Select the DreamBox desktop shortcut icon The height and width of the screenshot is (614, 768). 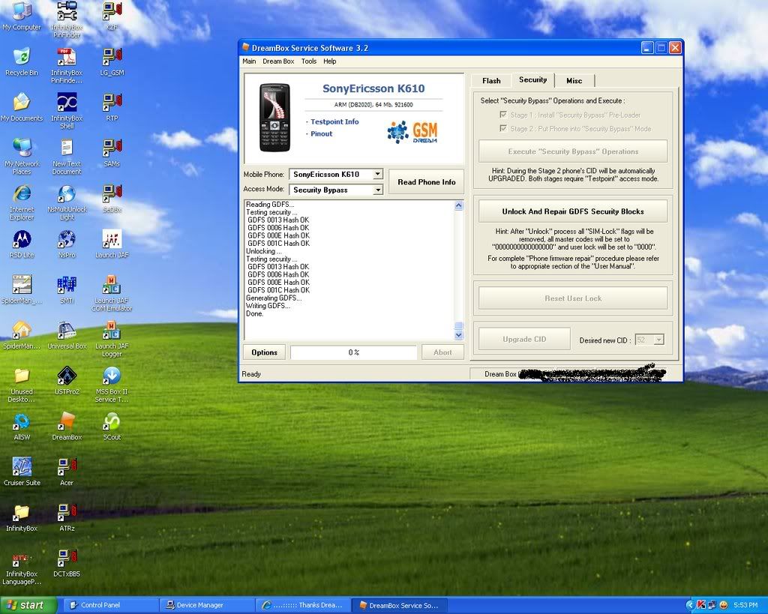point(67,426)
